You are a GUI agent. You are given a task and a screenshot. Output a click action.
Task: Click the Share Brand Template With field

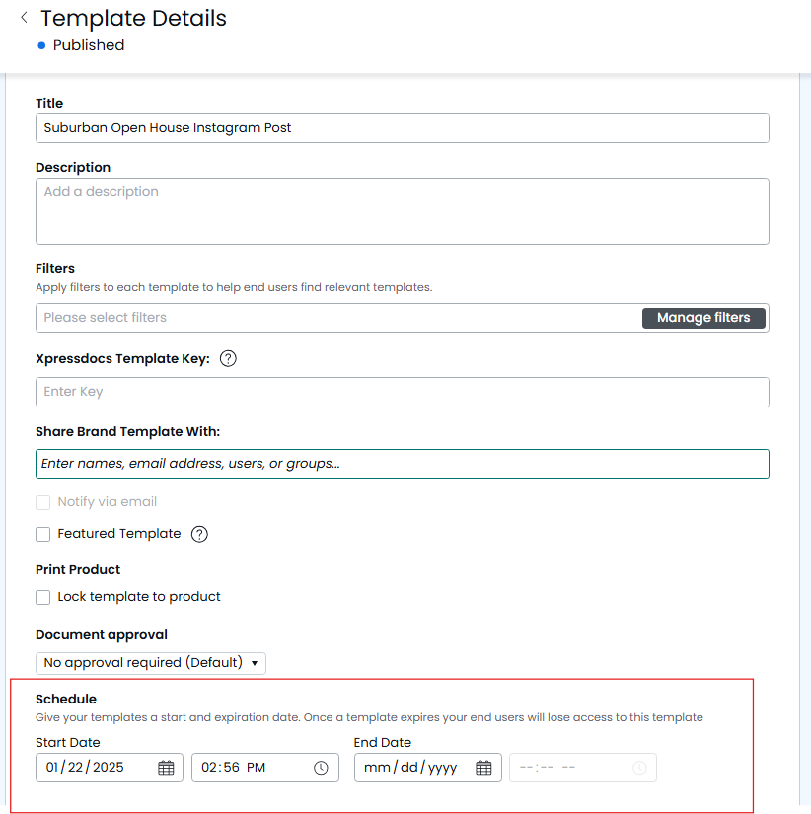click(402, 464)
